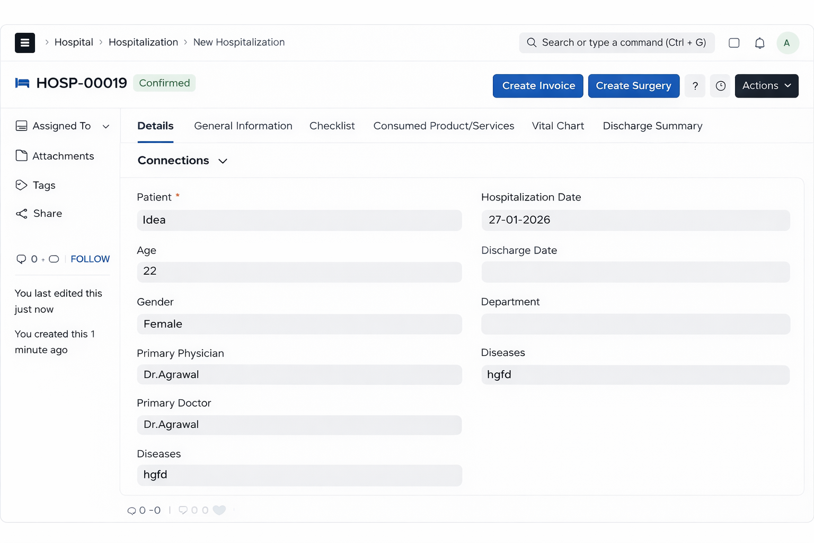Viewport: 814px width, 543px height.
Task: Click the Create Surgery button
Action: (x=634, y=86)
